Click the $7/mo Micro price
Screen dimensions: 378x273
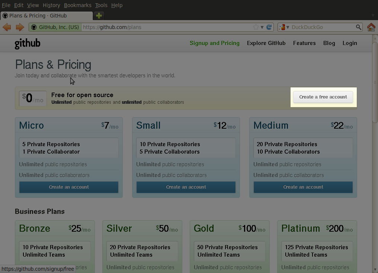[x=110, y=126]
